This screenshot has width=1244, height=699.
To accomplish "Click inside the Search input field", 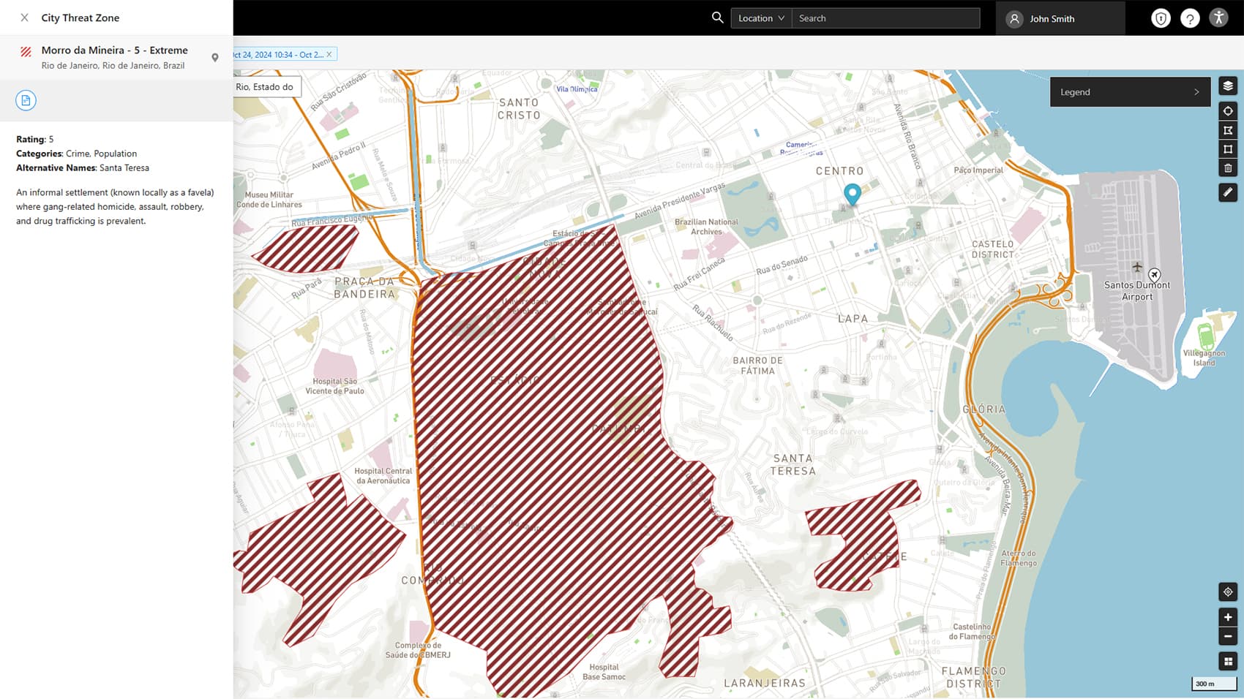I will click(885, 18).
